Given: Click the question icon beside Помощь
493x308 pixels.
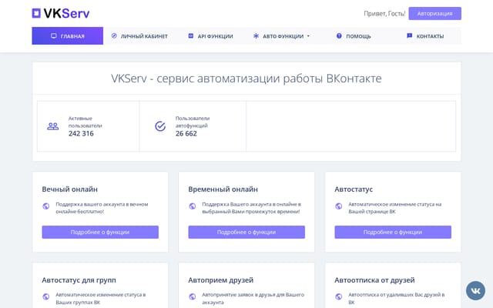Looking at the screenshot, I should 339,36.
